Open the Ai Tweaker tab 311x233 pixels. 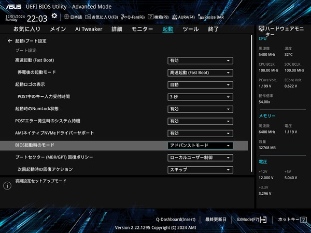coord(89,29)
